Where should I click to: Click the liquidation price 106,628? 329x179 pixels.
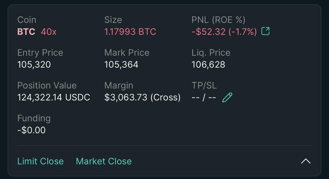[x=208, y=65]
